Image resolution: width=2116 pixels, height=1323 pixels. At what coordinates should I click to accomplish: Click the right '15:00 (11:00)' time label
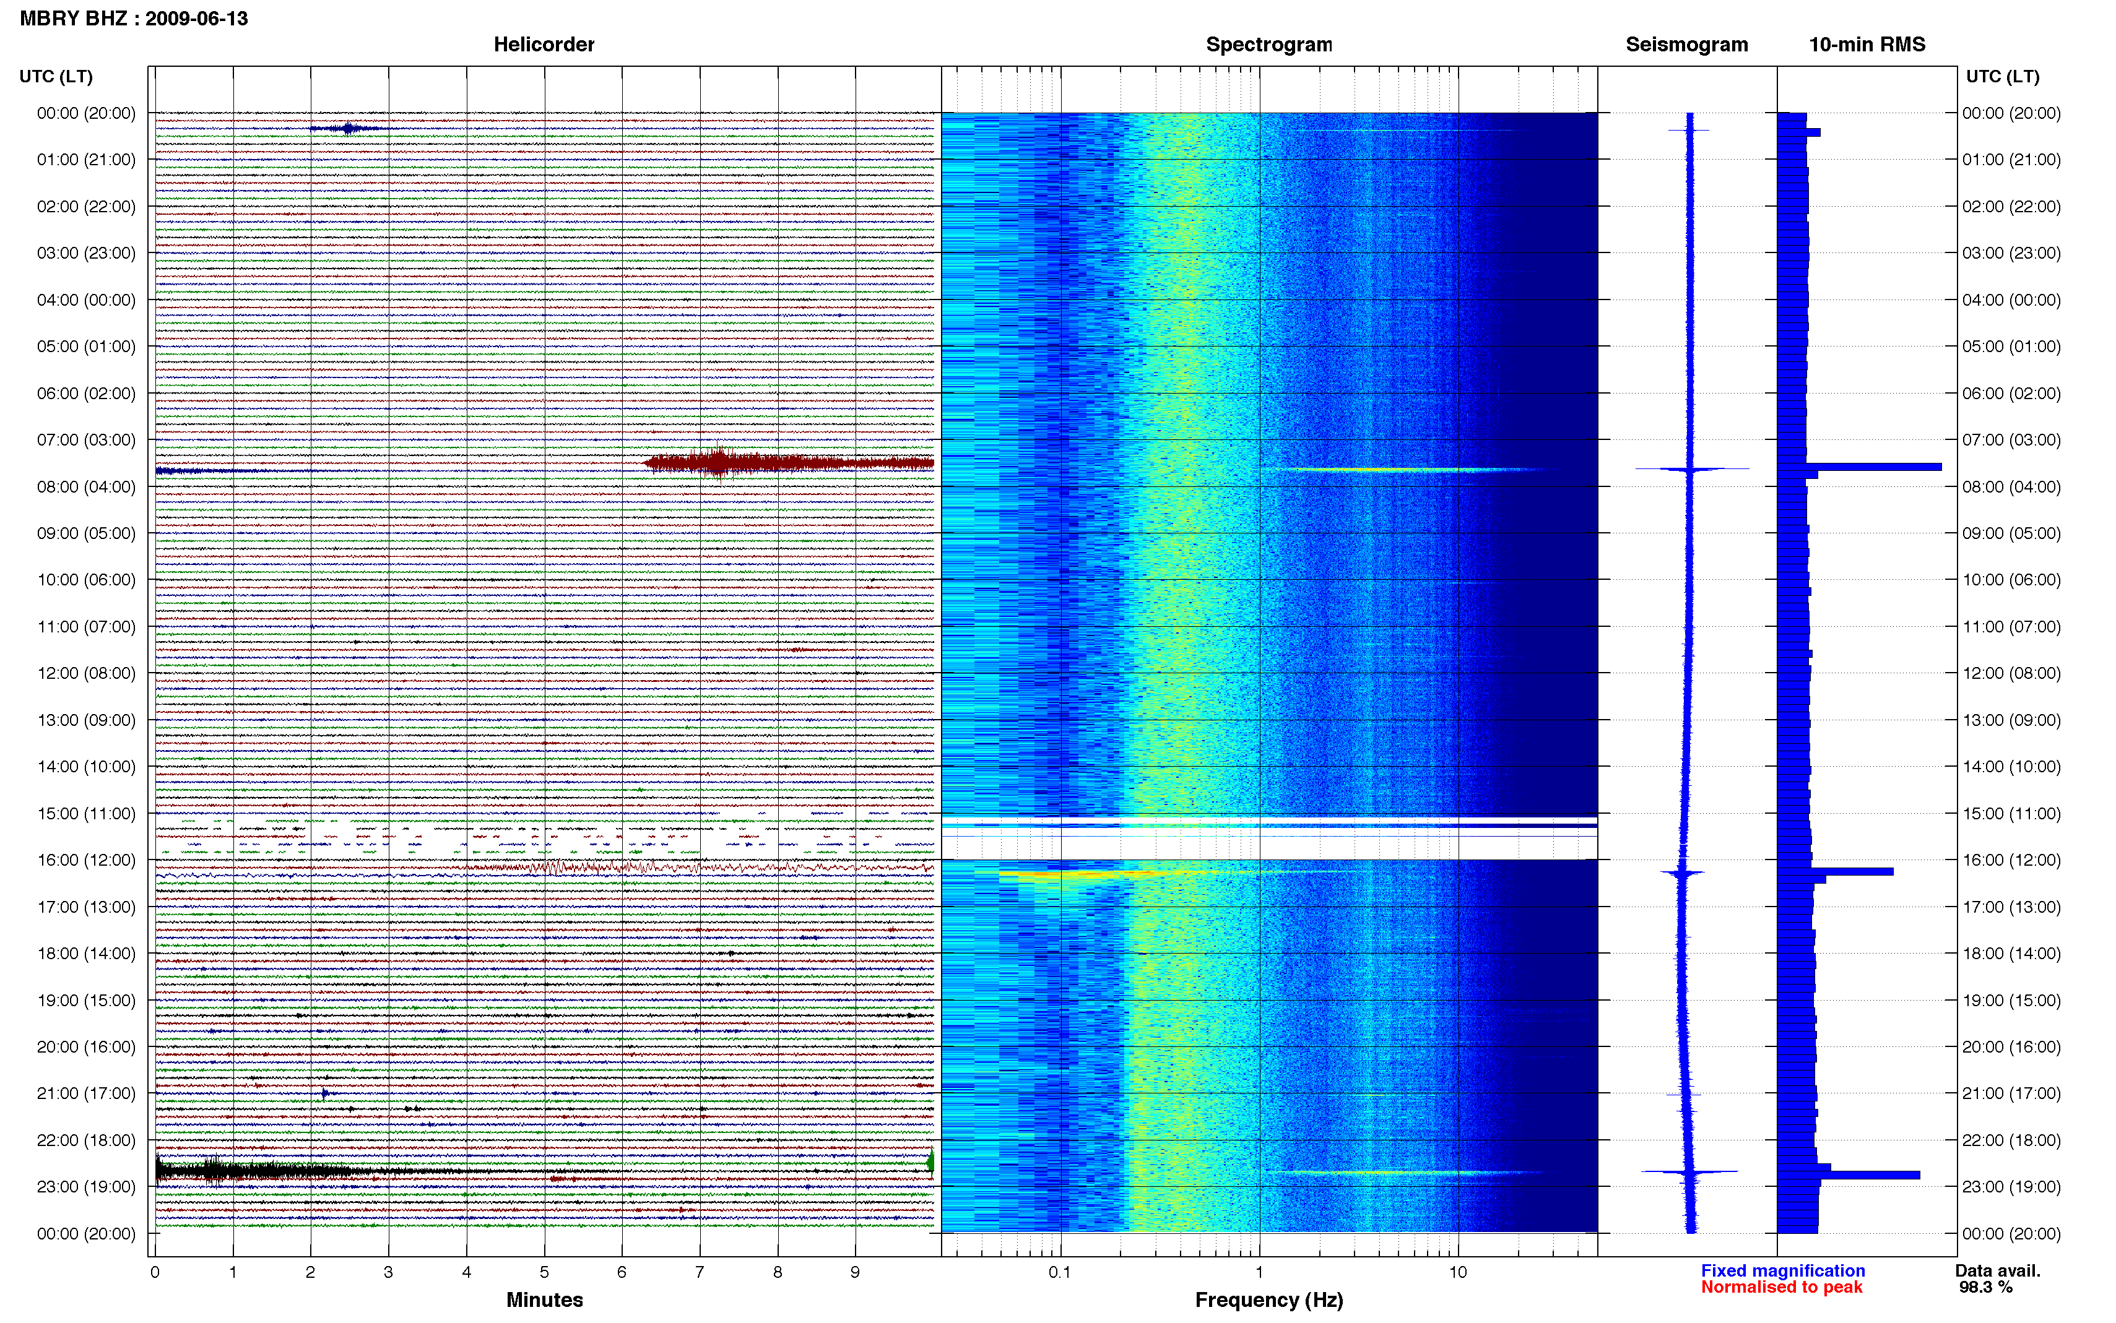(2011, 813)
